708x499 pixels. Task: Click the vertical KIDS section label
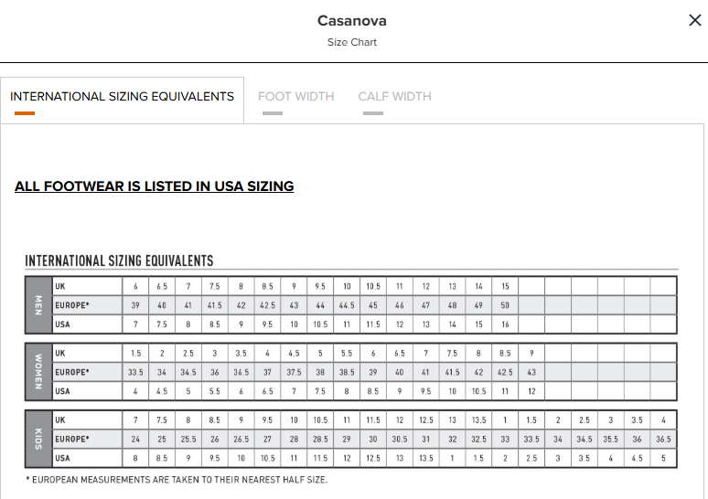[38, 439]
